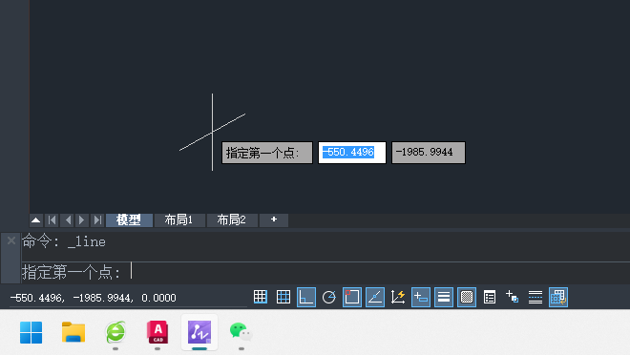Screen dimensions: 630x355
Task: Open the green e browser in taskbar
Action: pos(115,332)
